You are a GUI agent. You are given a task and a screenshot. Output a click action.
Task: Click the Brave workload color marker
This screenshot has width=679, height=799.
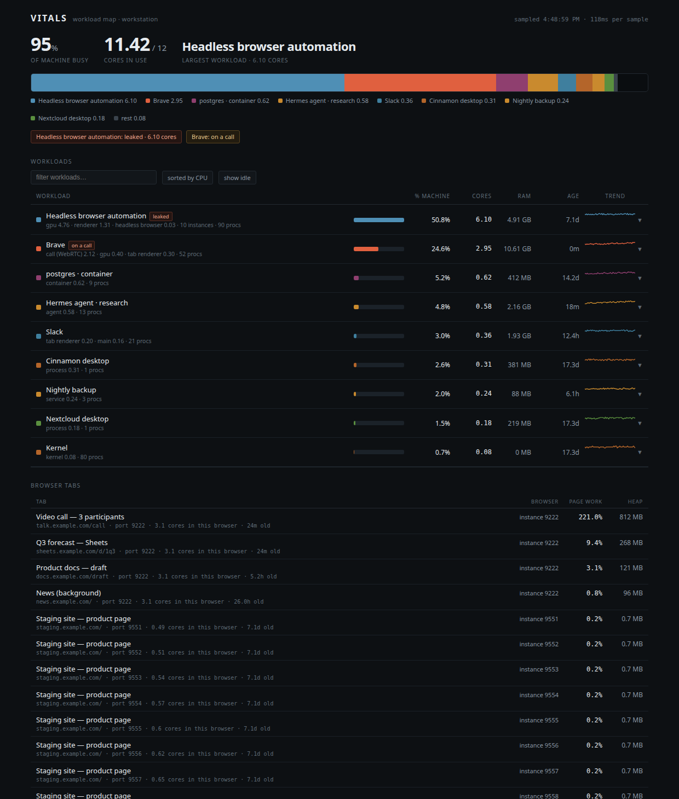pyautogui.click(x=38, y=249)
